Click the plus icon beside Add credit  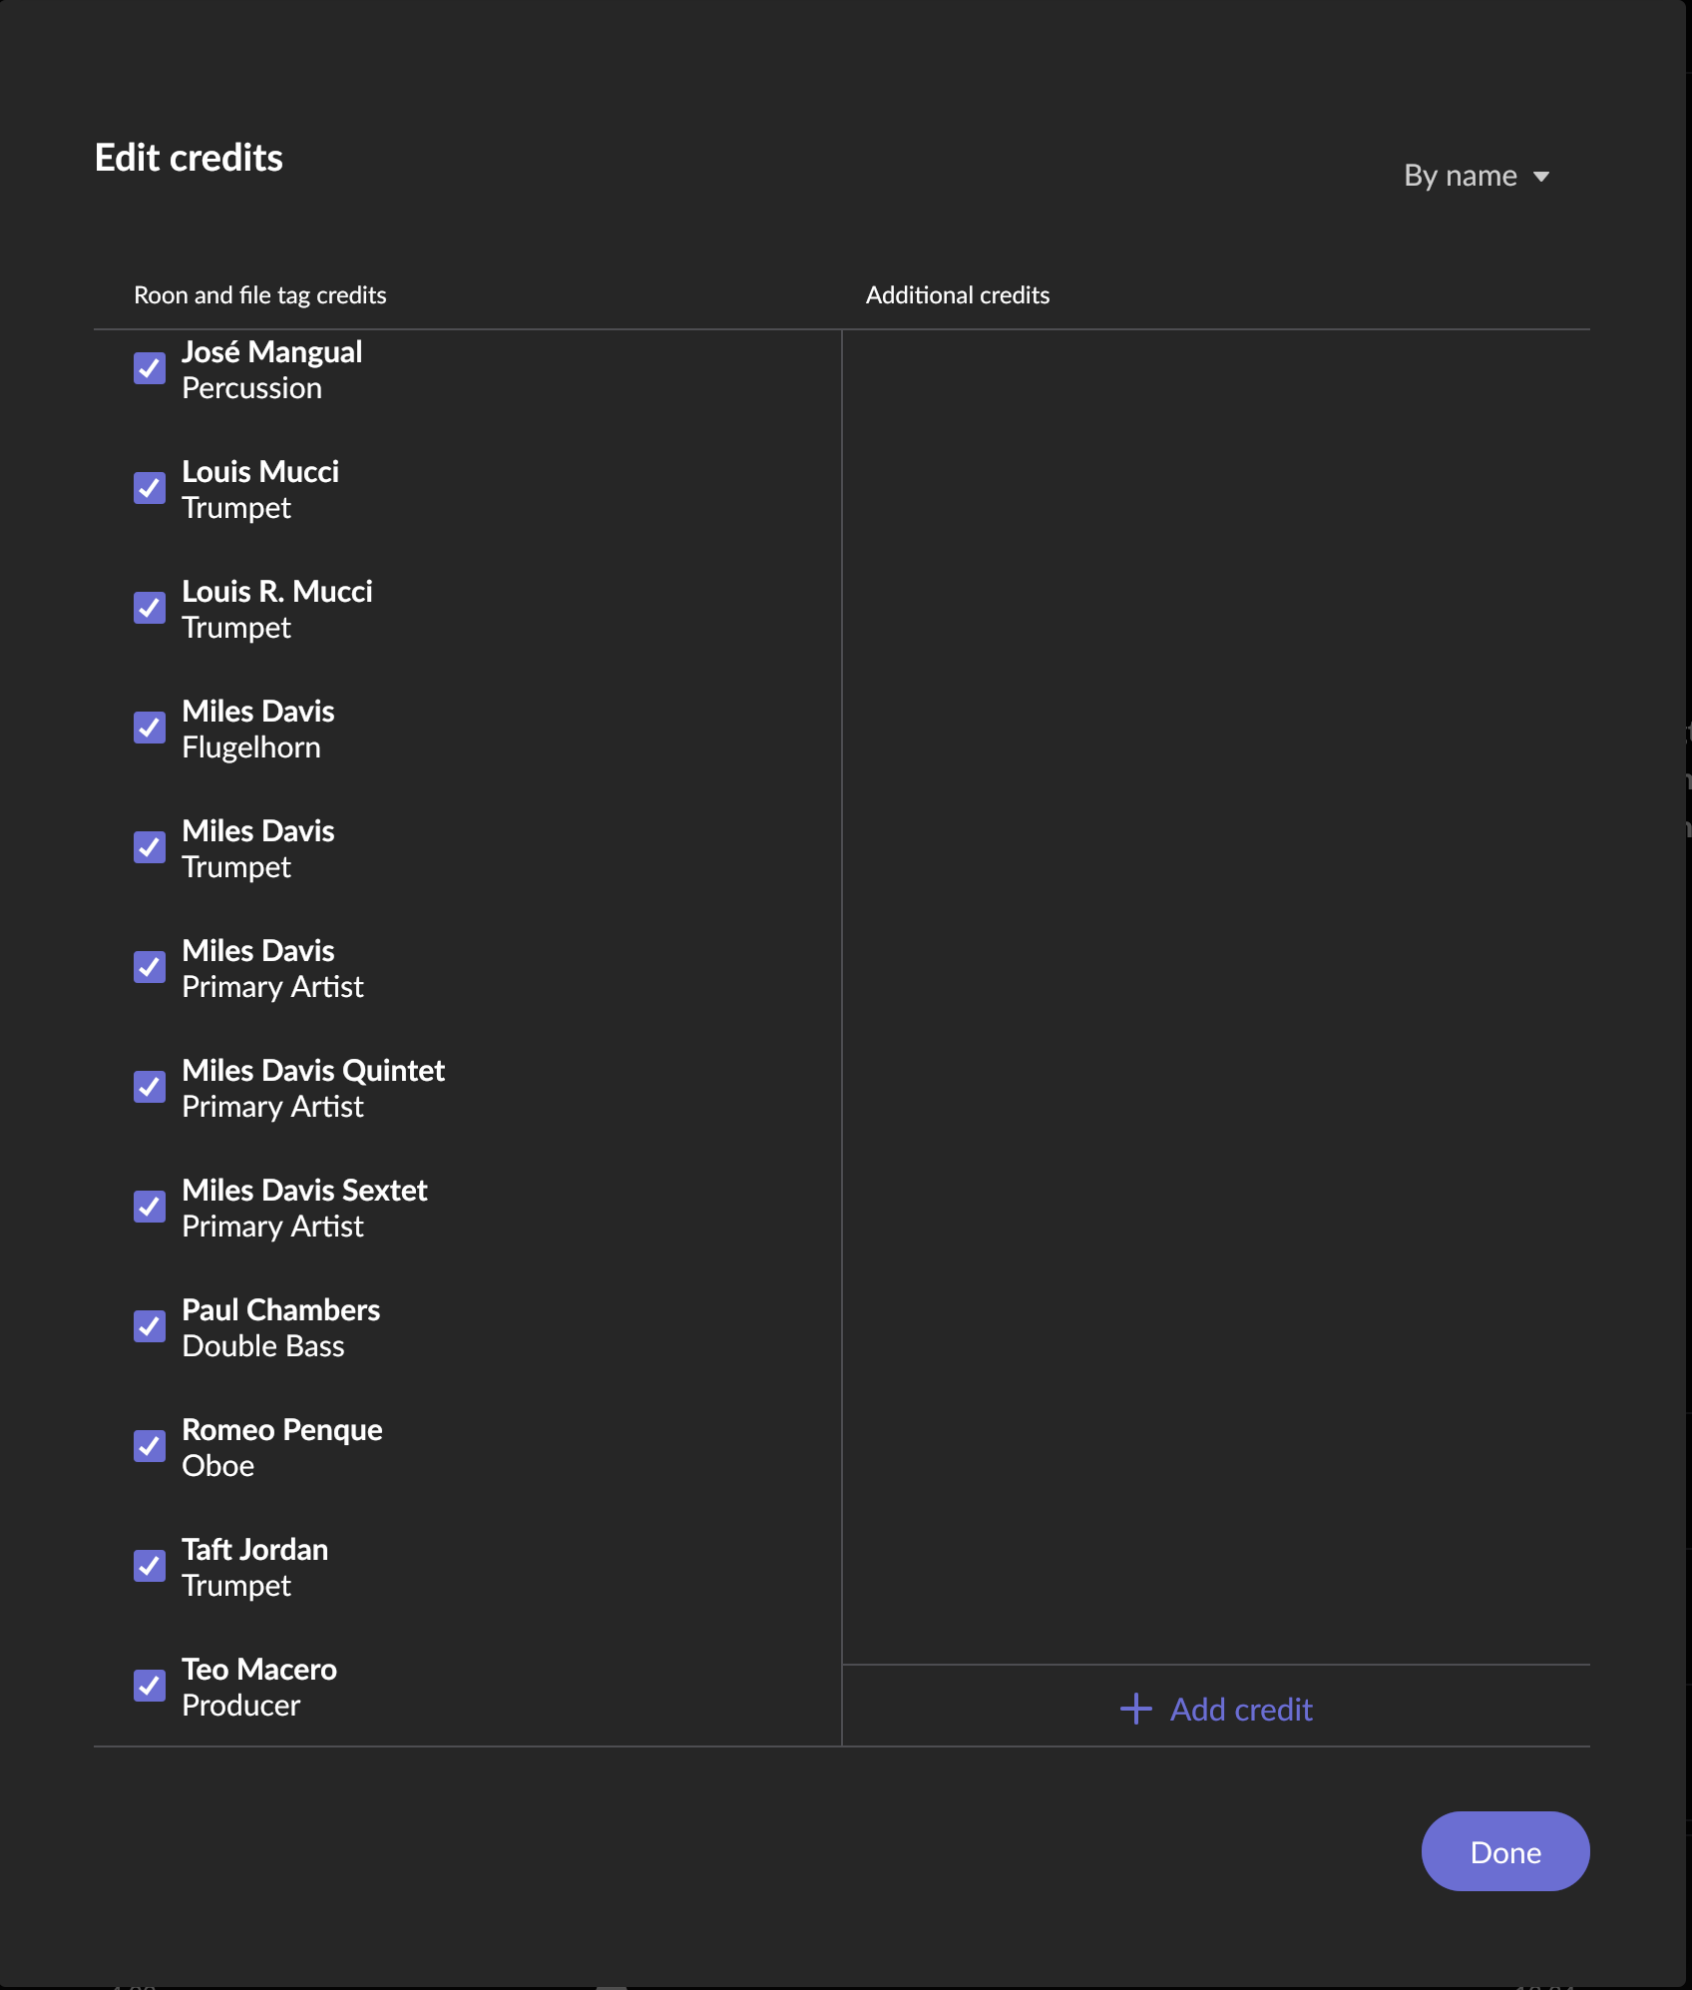(x=1136, y=1709)
